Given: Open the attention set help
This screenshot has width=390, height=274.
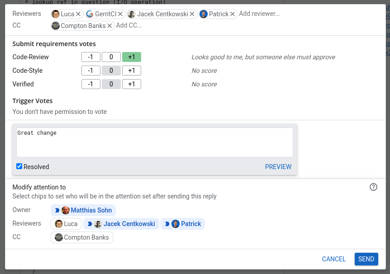Looking at the screenshot, I should tap(373, 187).
